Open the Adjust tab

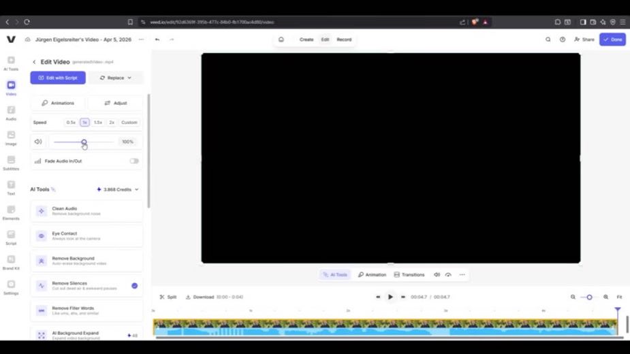116,103
